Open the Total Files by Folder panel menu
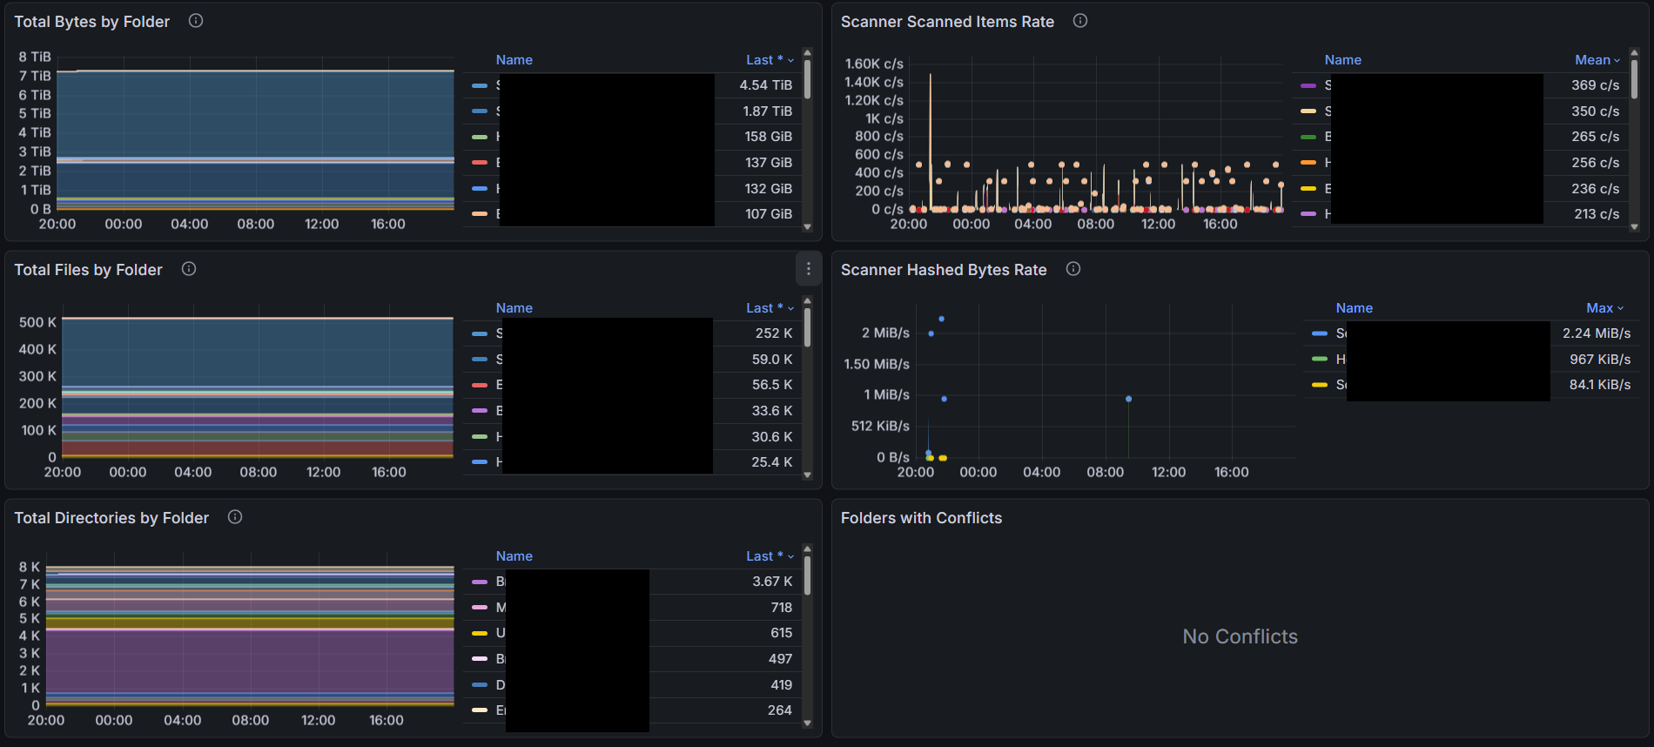Image resolution: width=1654 pixels, height=747 pixels. pyautogui.click(x=809, y=269)
